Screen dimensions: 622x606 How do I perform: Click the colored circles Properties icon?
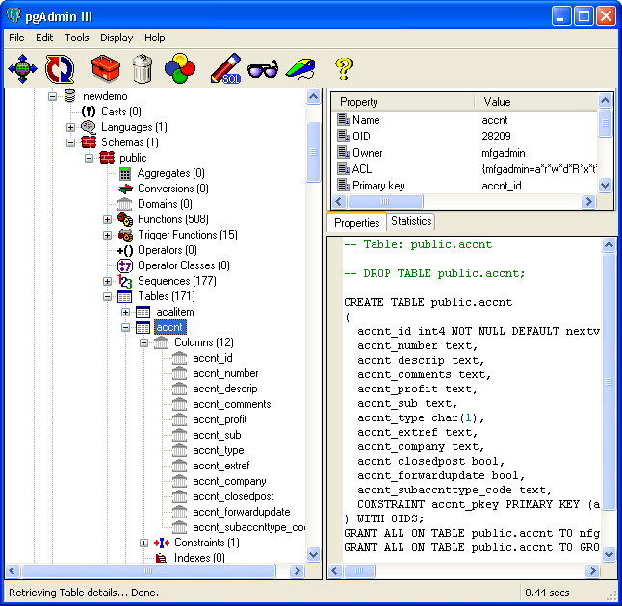[x=180, y=68]
